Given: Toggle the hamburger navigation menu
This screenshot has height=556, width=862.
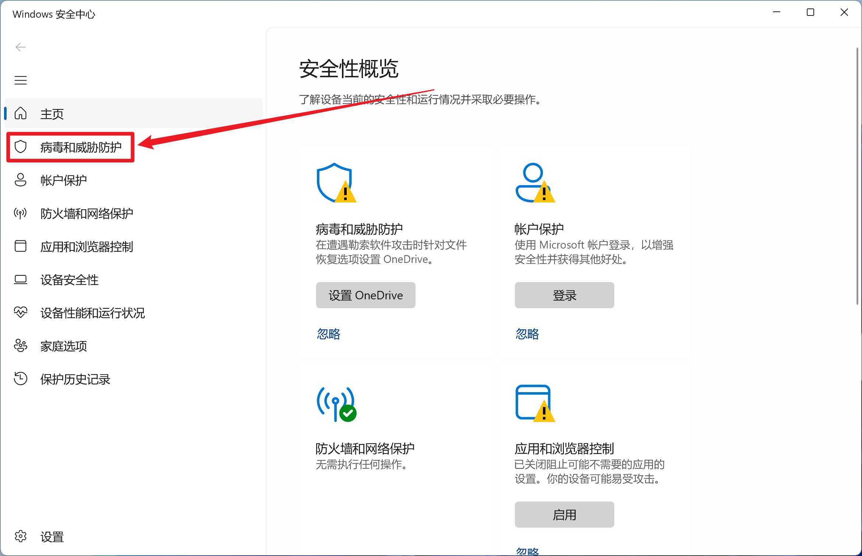Looking at the screenshot, I should tap(21, 80).
